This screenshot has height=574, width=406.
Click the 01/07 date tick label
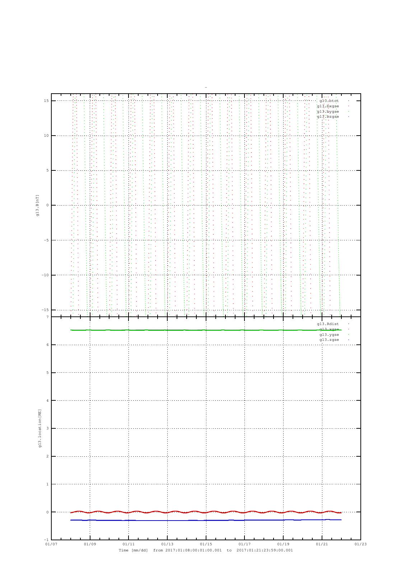coord(51,544)
